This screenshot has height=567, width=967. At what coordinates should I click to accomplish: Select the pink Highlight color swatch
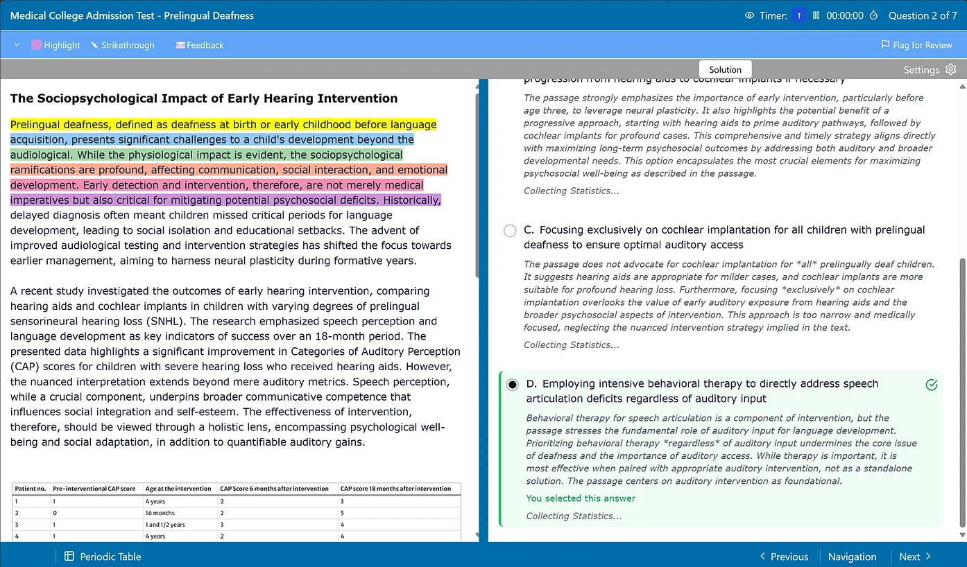[37, 45]
